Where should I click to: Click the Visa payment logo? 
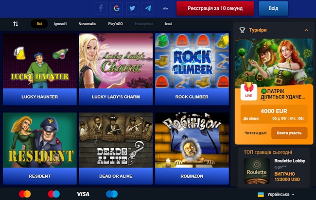point(83,194)
